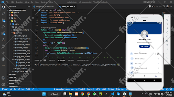The height and width of the screenshot is (97, 174).
Task: Open the Explorer view in activity bar
Action: [3, 7]
